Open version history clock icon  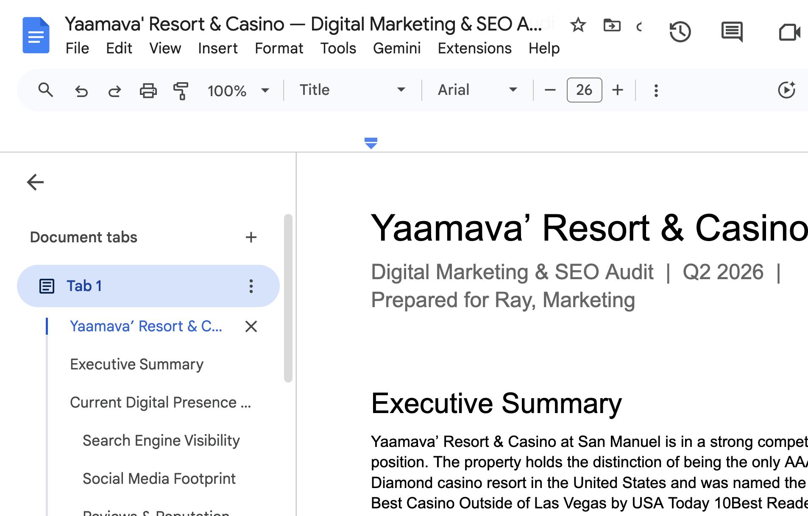click(x=680, y=32)
